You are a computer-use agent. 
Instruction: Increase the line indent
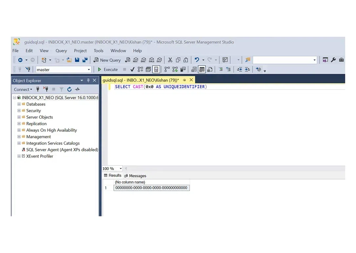[x=247, y=69]
